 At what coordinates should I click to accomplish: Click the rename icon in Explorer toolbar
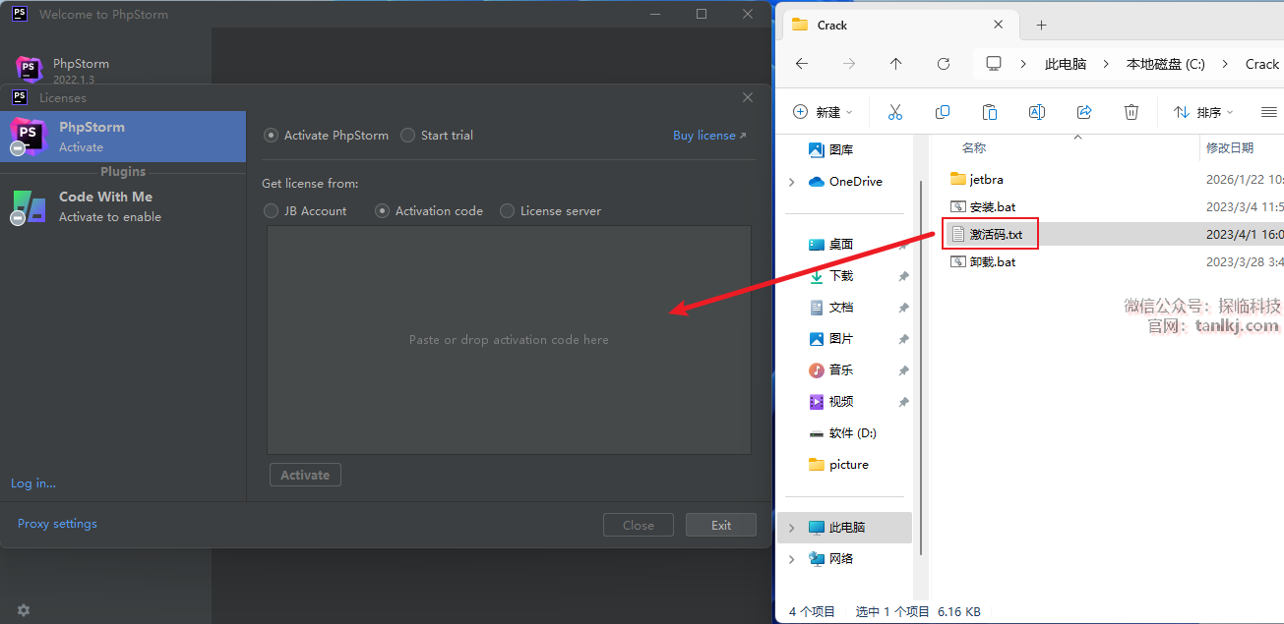tap(1036, 112)
